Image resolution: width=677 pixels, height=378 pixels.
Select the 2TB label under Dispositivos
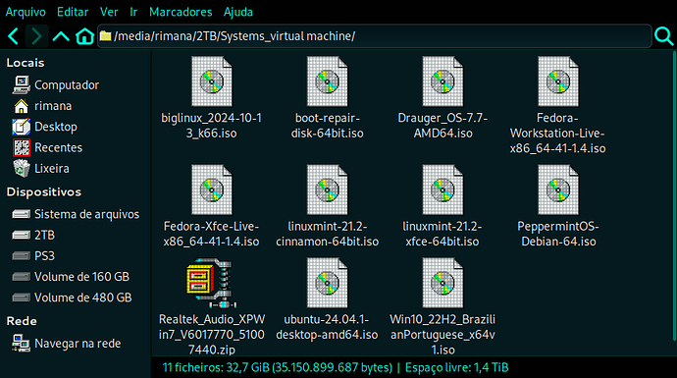44,235
